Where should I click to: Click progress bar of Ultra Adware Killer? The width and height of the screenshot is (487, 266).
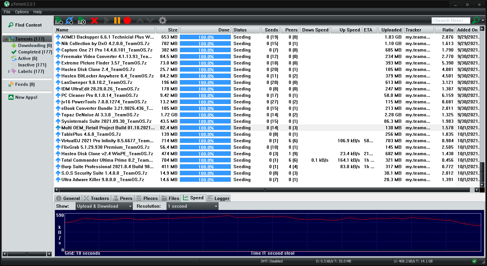click(205, 179)
